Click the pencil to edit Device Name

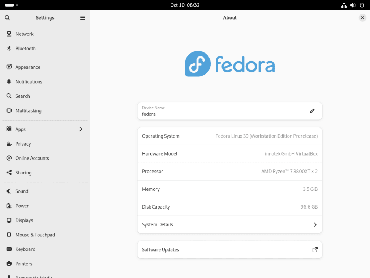[312, 111]
